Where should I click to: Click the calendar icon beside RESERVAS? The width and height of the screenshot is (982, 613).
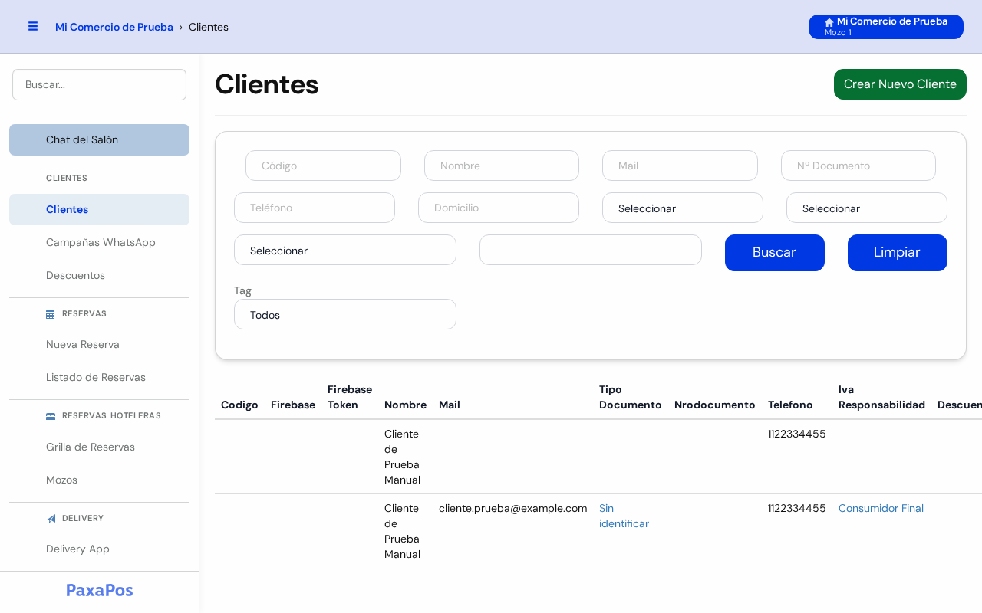coord(51,314)
